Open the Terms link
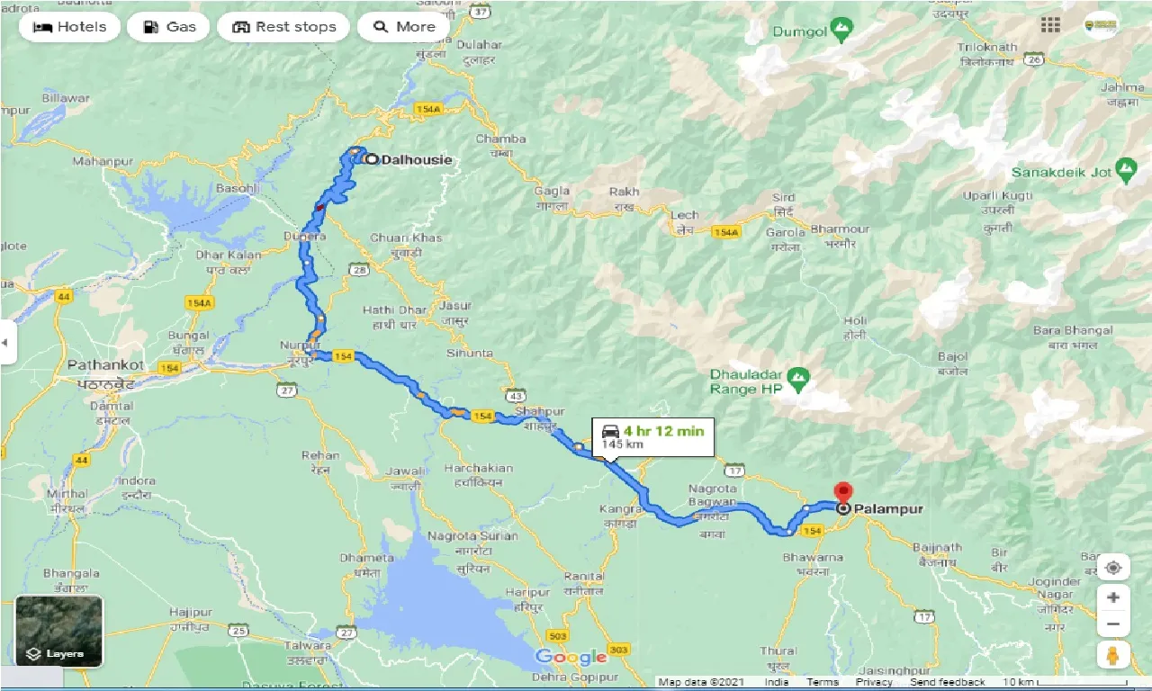This screenshot has width=1152, height=691. (823, 682)
